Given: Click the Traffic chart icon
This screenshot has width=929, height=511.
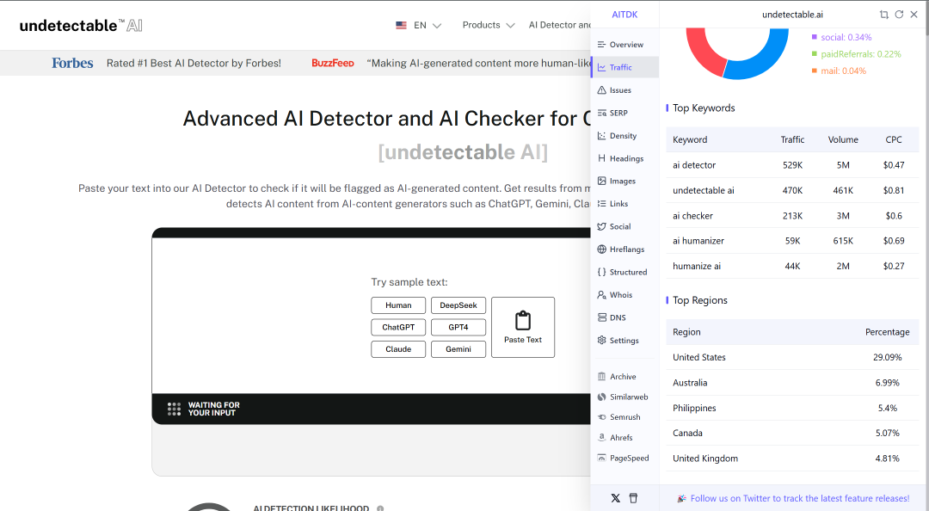Looking at the screenshot, I should 602,68.
